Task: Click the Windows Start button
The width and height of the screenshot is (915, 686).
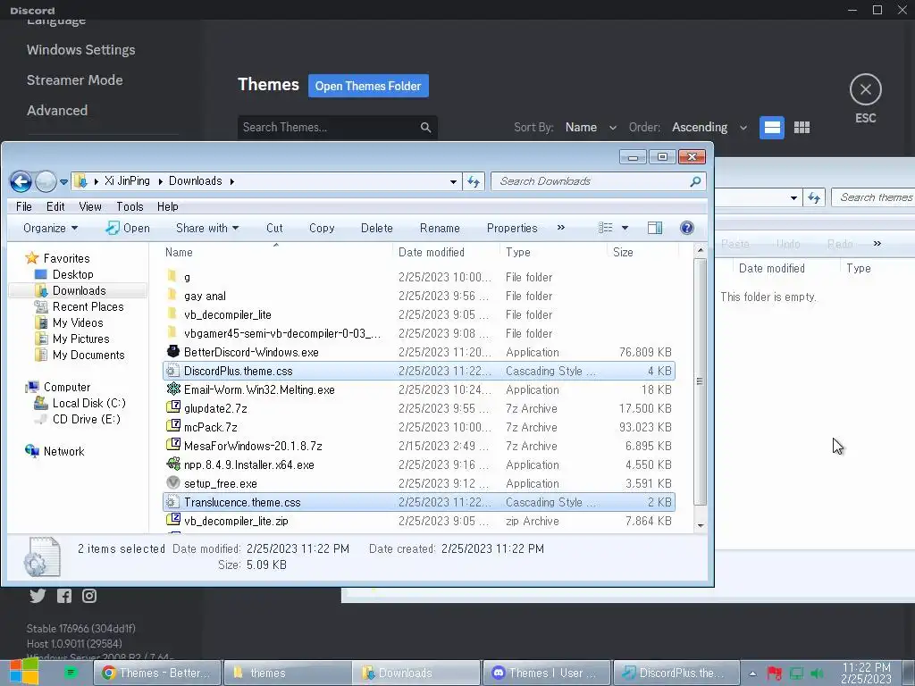Action: pos(24,672)
